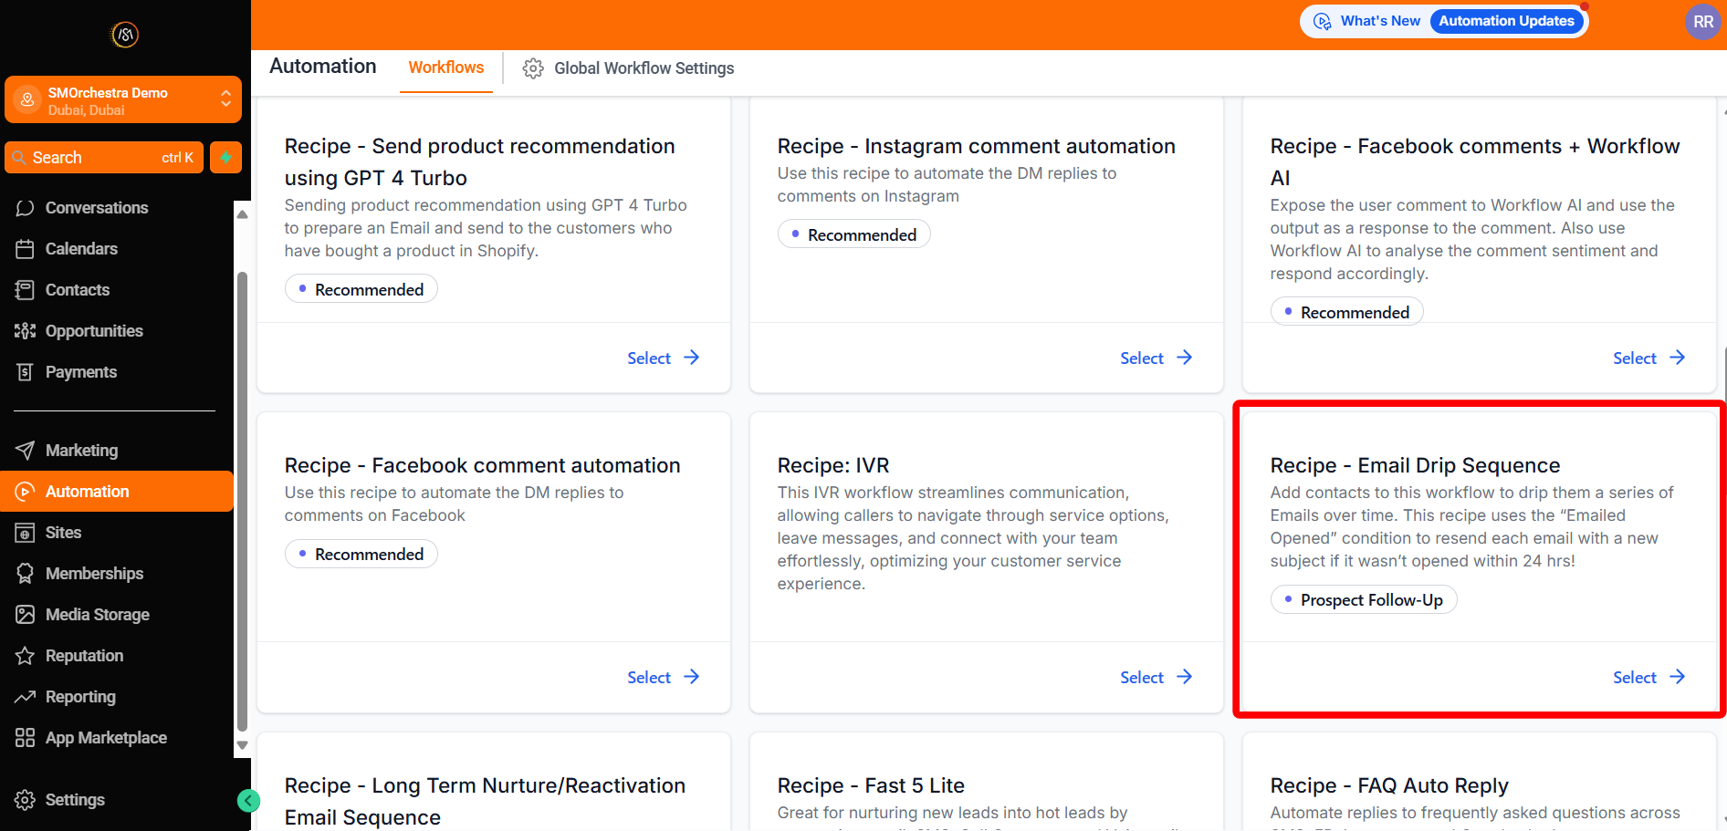Open Conversations from the sidebar icon

click(x=25, y=208)
